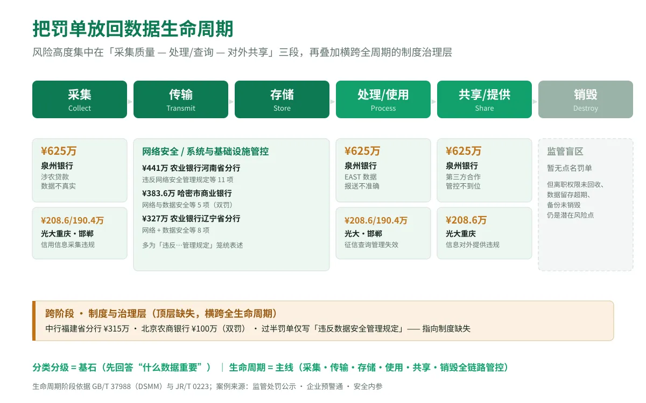
Task: Select the 存储 Store stage box
Action: (x=282, y=99)
